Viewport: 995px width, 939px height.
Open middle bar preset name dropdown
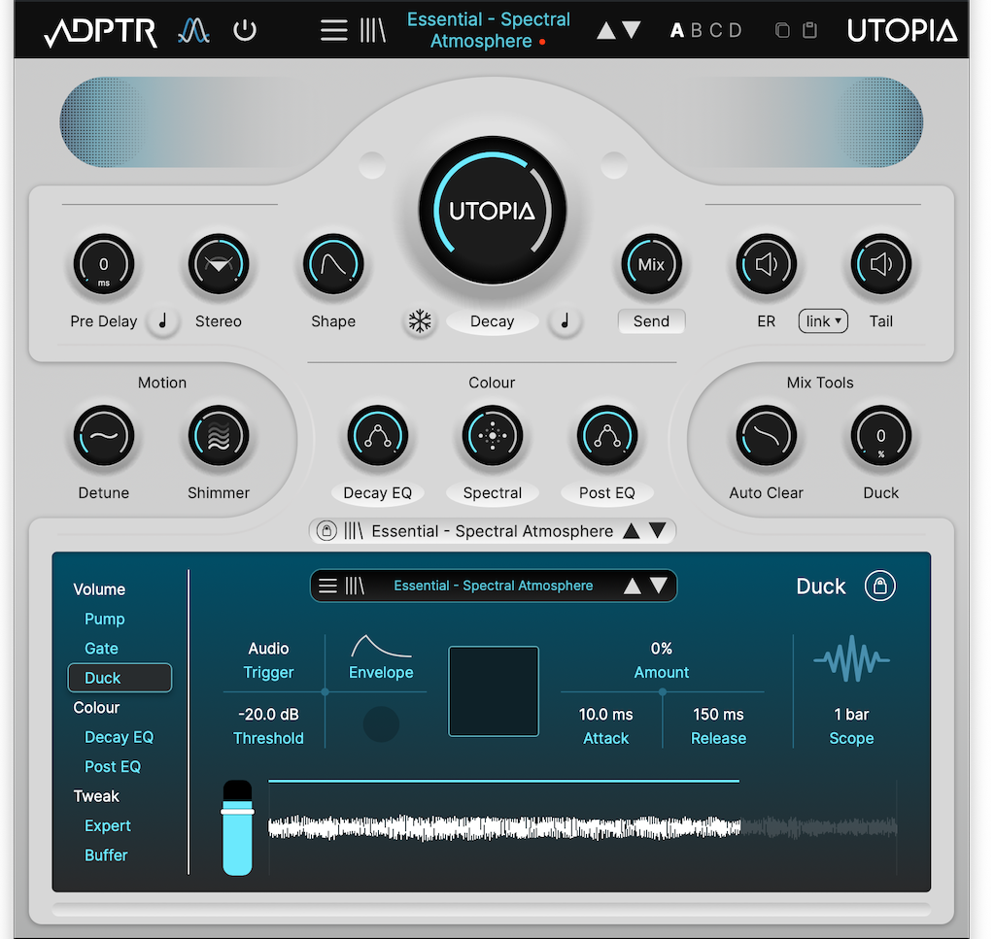(x=493, y=531)
